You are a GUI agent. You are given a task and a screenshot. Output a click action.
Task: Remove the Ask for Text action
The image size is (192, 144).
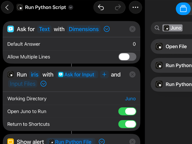(132, 29)
